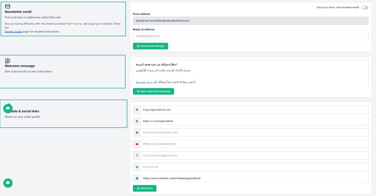Click the bold Arabic title in welcome message

(x=156, y=64)
